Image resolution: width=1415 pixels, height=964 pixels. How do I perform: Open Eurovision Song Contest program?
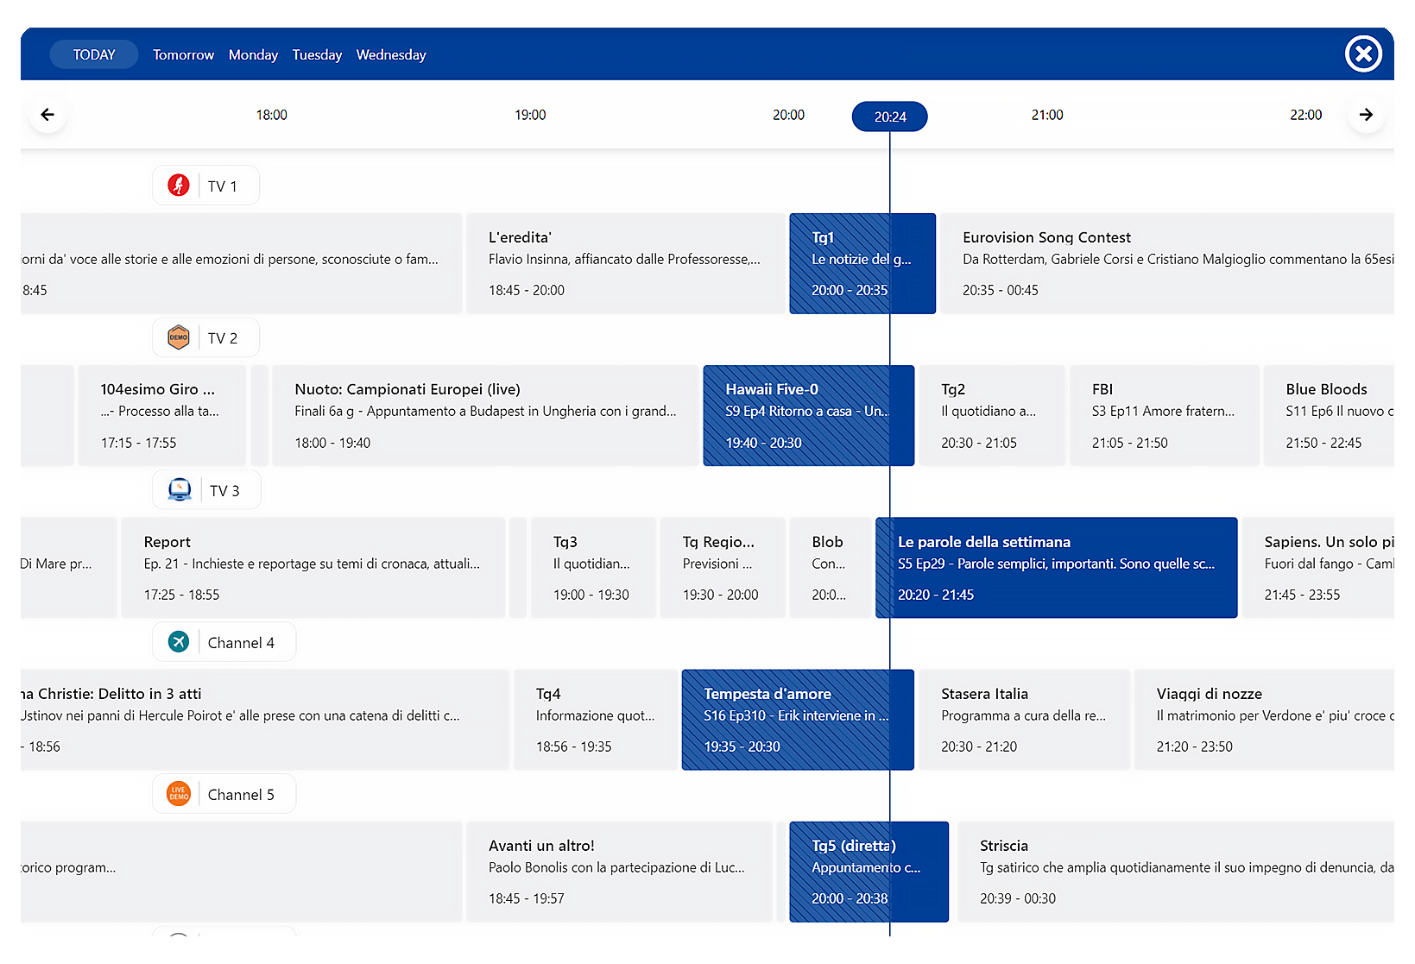click(x=1167, y=263)
